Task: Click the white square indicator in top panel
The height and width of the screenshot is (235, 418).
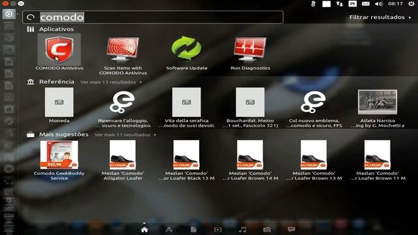Action: pos(327,4)
